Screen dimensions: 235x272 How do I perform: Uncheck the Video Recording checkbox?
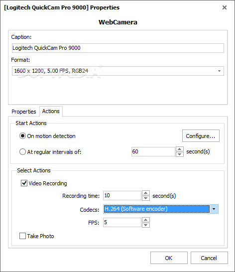(x=24, y=183)
